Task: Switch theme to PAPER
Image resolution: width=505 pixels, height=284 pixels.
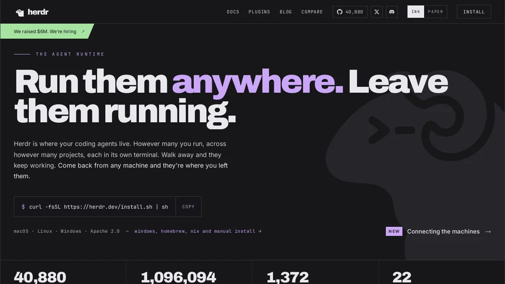Action: coord(435,11)
